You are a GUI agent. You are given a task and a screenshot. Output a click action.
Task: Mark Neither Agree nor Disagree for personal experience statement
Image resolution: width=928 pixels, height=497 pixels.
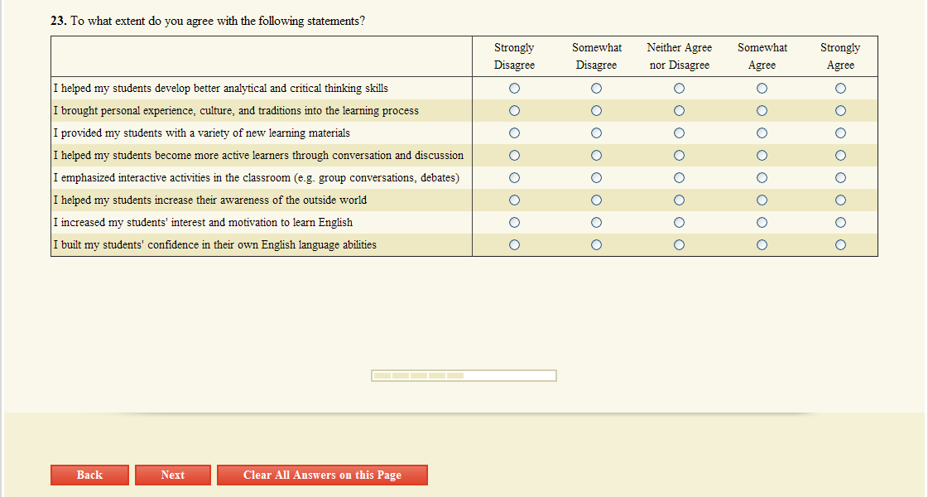[679, 110]
